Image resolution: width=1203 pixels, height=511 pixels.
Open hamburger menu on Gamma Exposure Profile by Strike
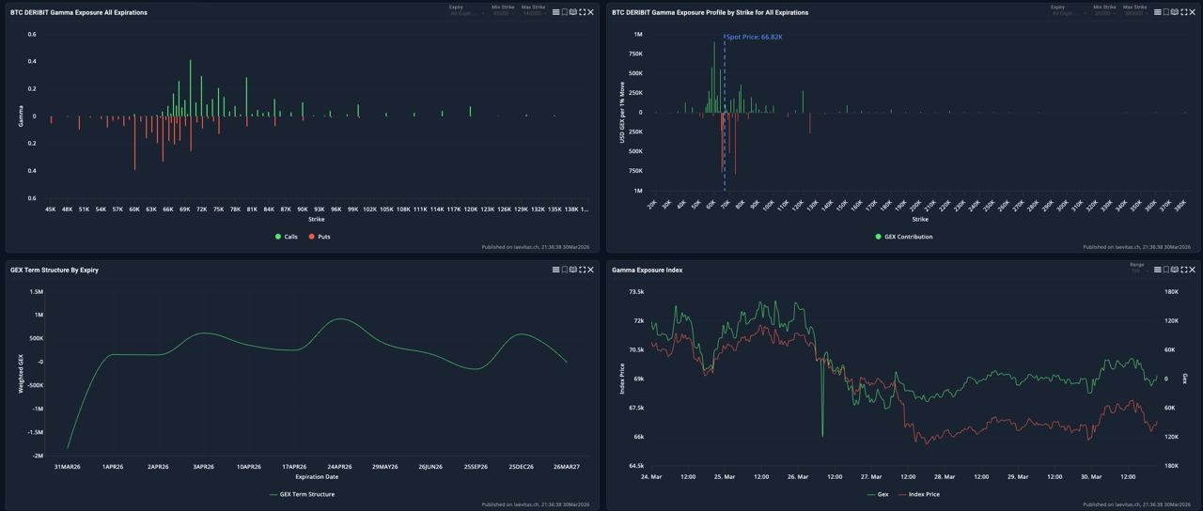(x=1158, y=12)
